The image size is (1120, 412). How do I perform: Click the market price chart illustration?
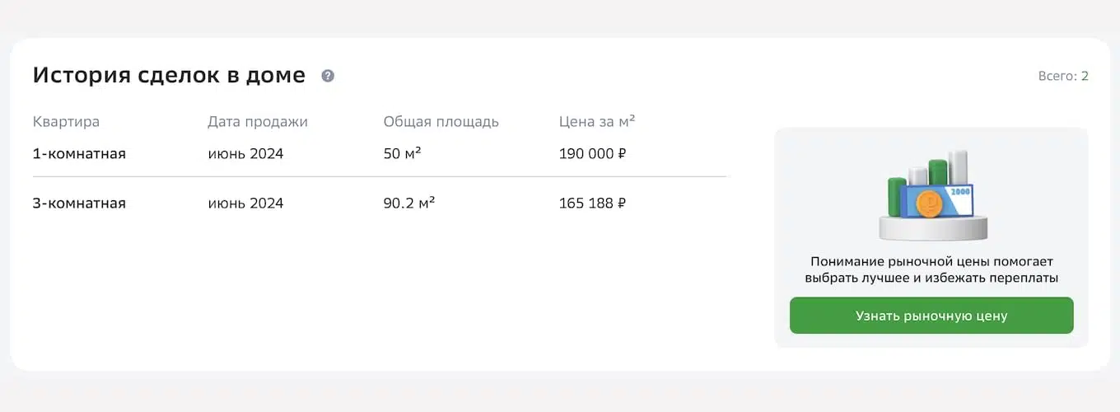tap(931, 195)
